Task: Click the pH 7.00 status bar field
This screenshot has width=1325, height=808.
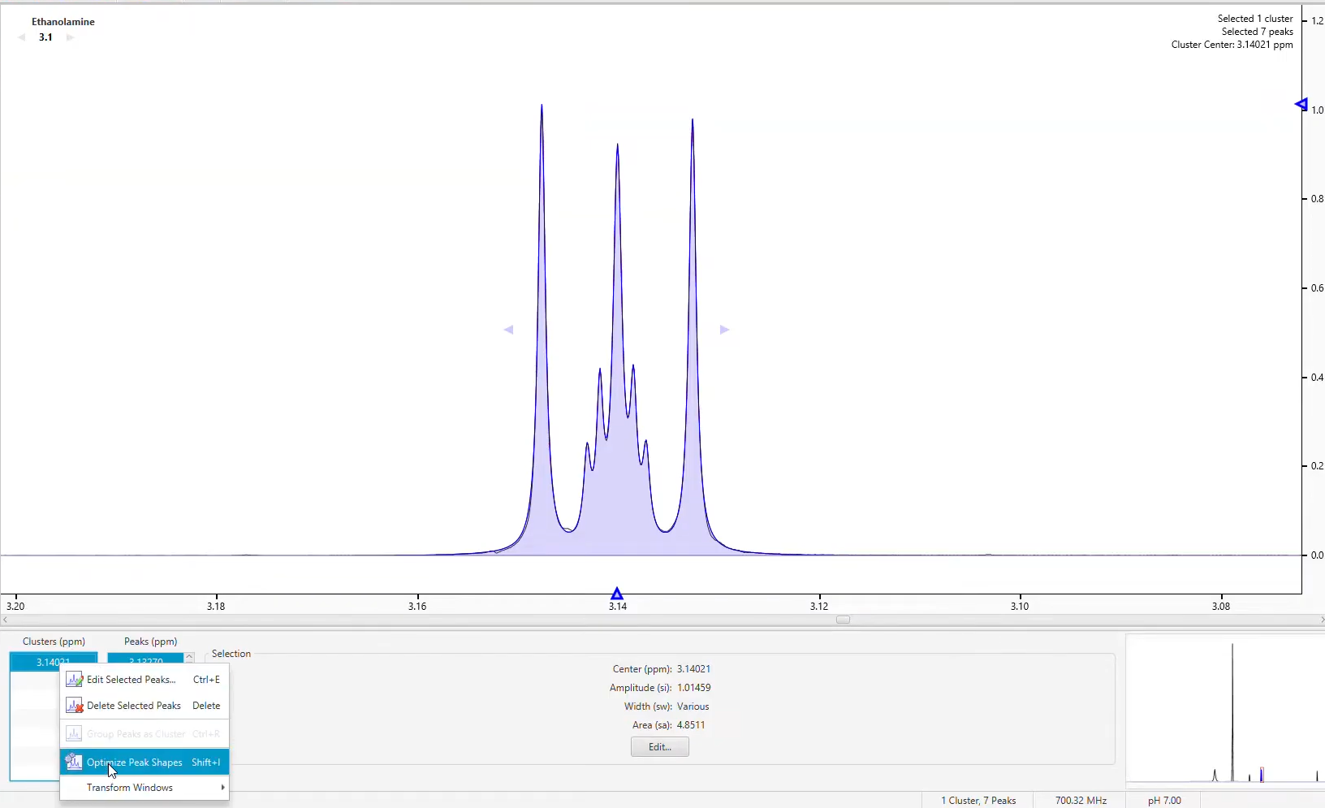Action: tap(1164, 801)
